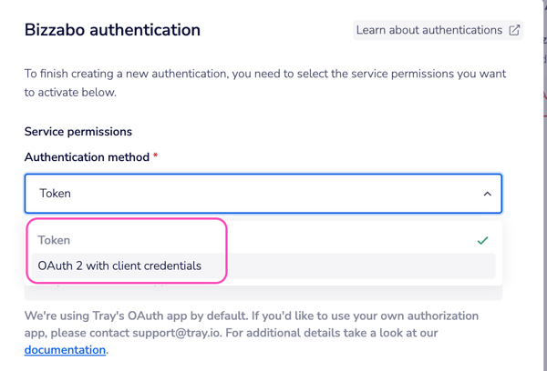Choose the Token option in the list

coord(55,240)
